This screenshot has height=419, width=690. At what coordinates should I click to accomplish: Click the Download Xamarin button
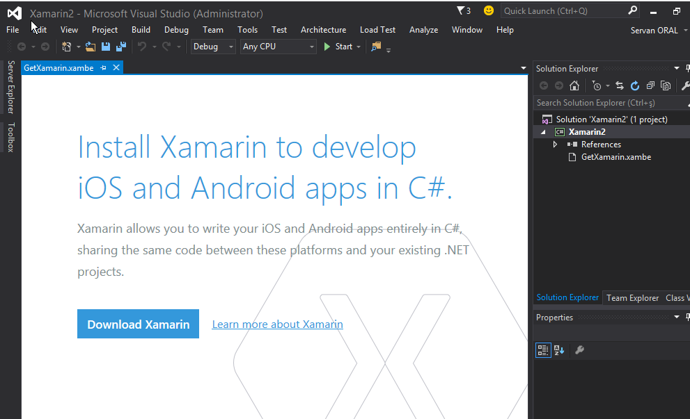(138, 324)
